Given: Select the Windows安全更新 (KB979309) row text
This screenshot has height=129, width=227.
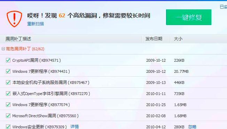Looking at the screenshot, I should [39, 127].
